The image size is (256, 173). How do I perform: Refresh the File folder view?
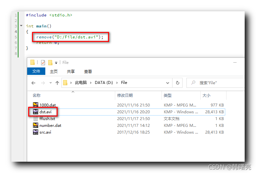[x=177, y=83]
